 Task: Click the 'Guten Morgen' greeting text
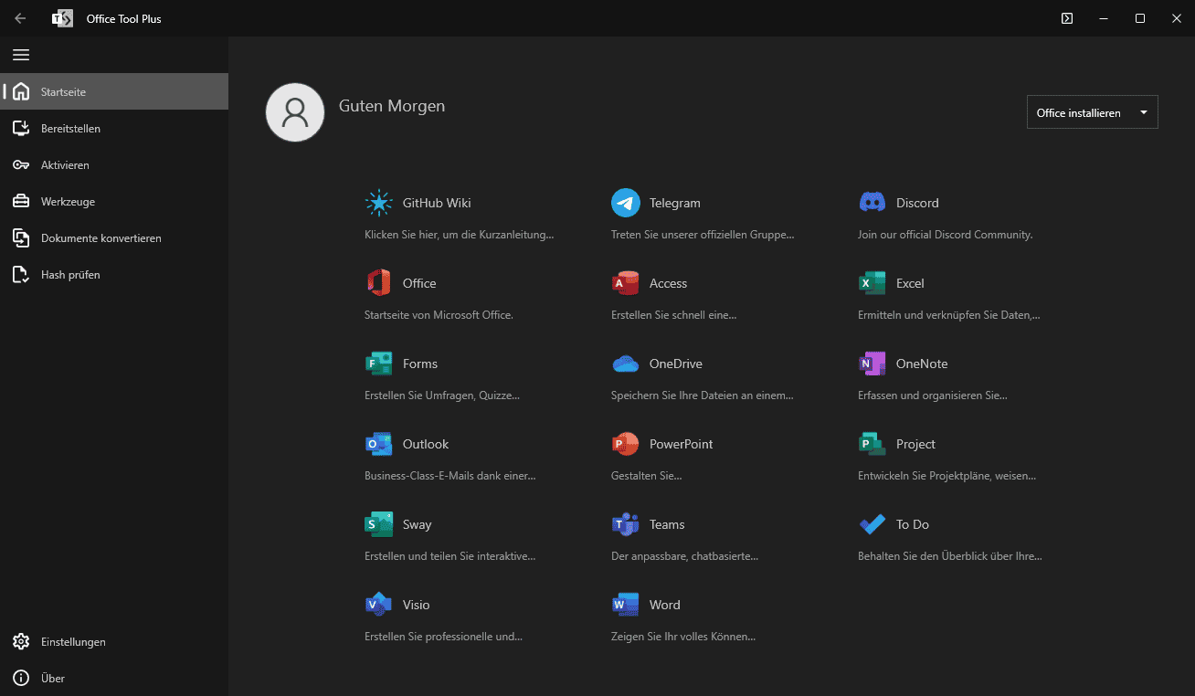point(392,106)
